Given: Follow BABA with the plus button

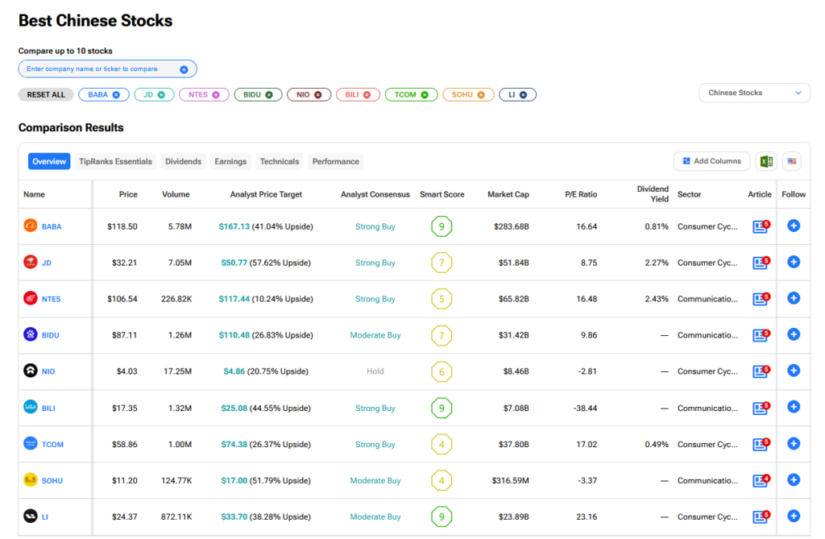Looking at the screenshot, I should pos(794,226).
